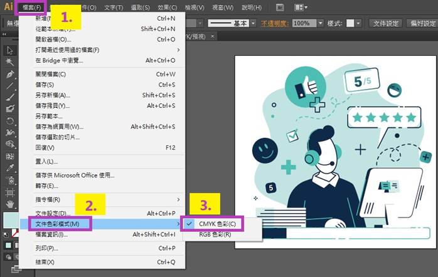This screenshot has height=277, width=438.
Task: Select the Paintbrush tool
Action: 10,97
